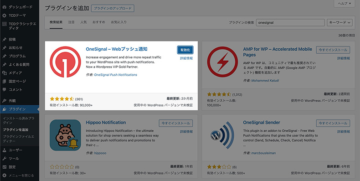The image size is (360, 181).
Task: Click the user icon beside ユーザー
Action: tap(4, 150)
